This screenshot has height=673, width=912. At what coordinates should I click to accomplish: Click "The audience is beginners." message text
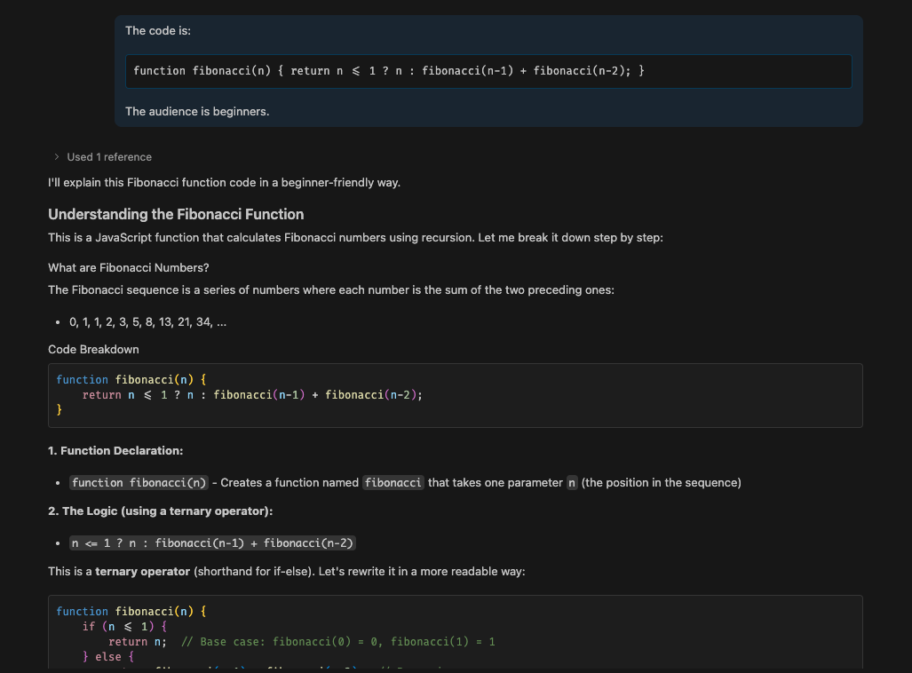pyautogui.click(x=196, y=112)
